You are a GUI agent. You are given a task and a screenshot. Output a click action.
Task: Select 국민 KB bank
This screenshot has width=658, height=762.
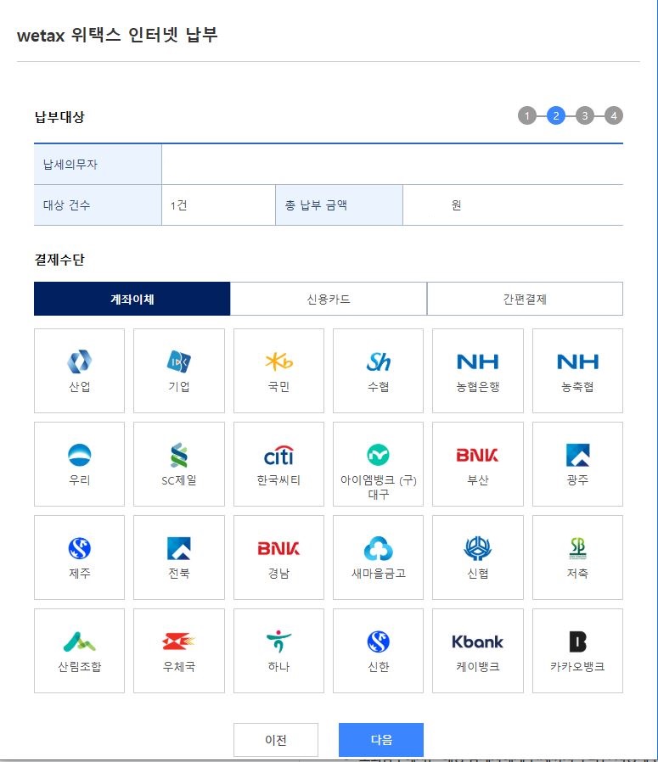(278, 371)
